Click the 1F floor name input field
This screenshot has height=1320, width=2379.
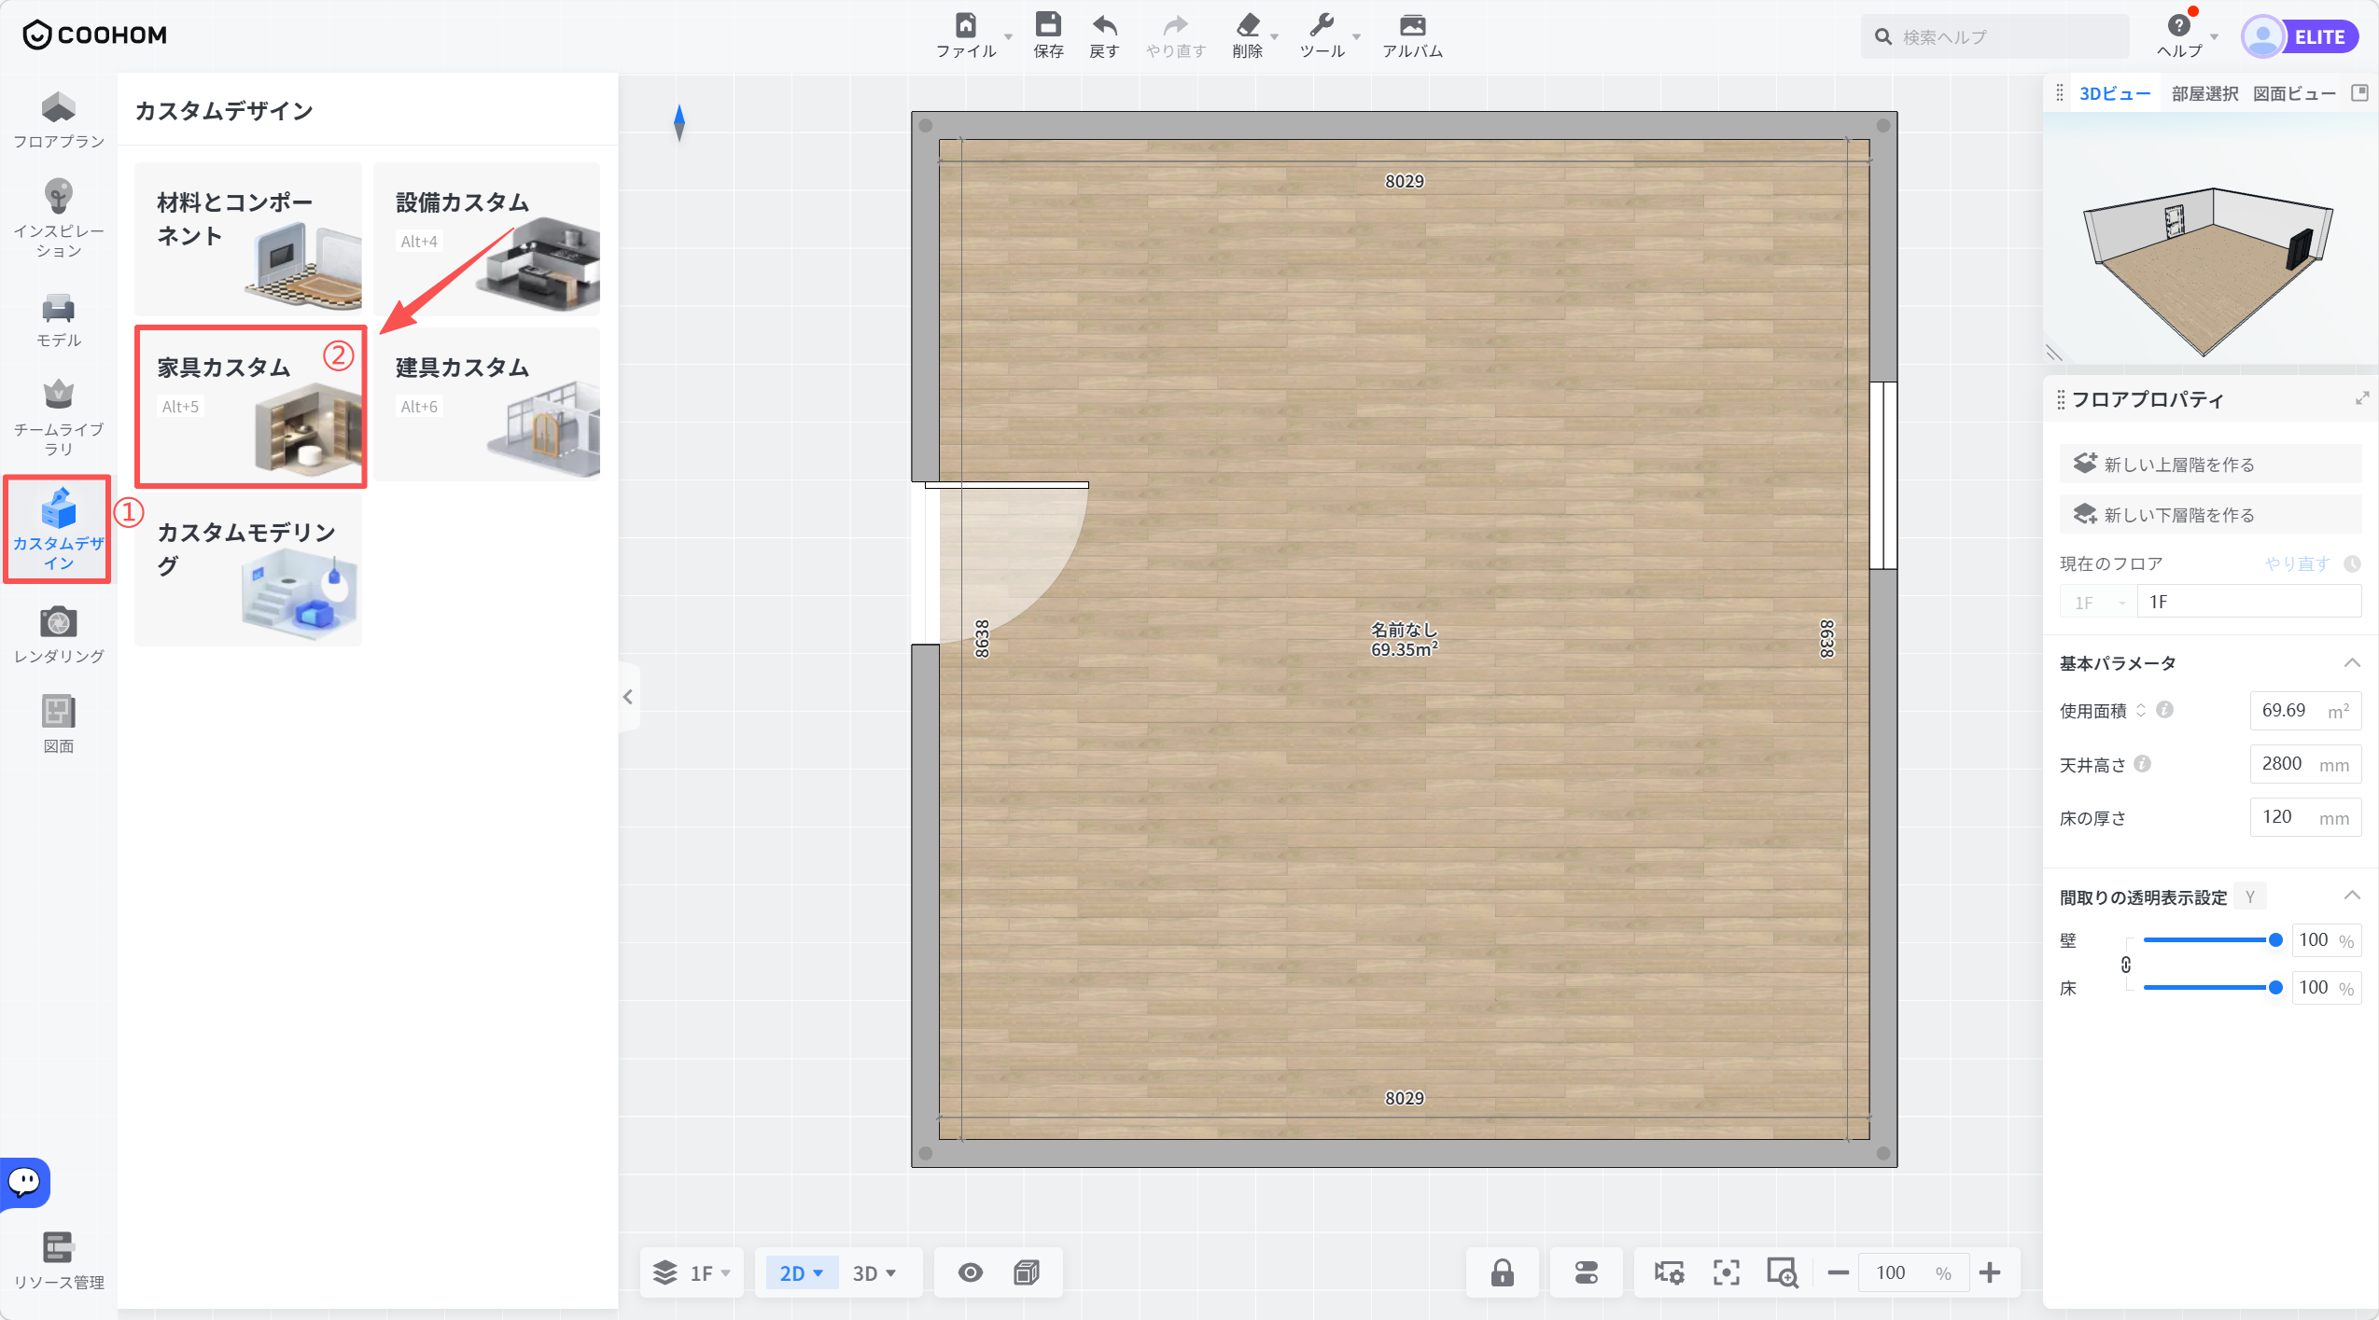2249,602
